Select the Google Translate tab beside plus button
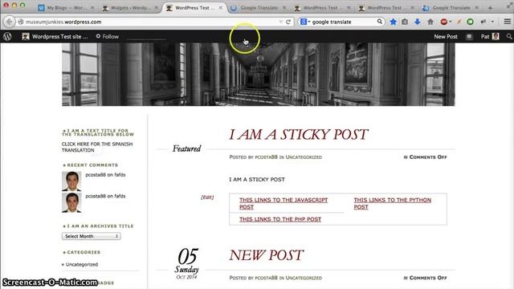 (451, 8)
